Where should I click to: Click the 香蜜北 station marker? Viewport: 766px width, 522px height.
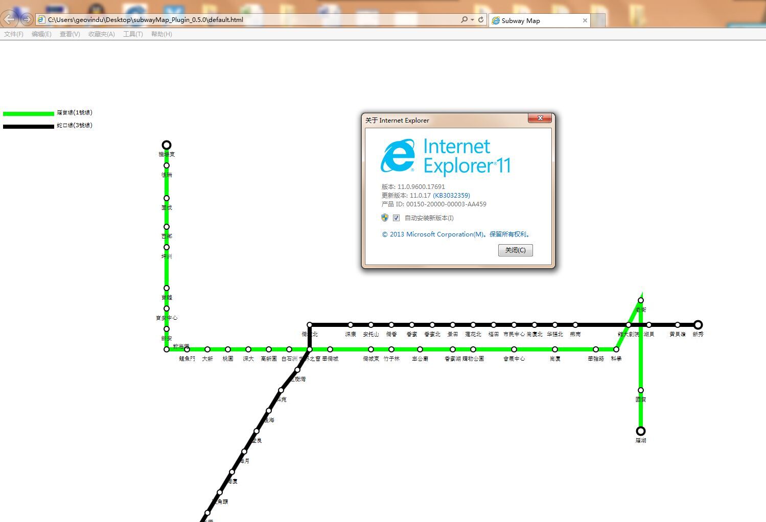[x=432, y=325]
